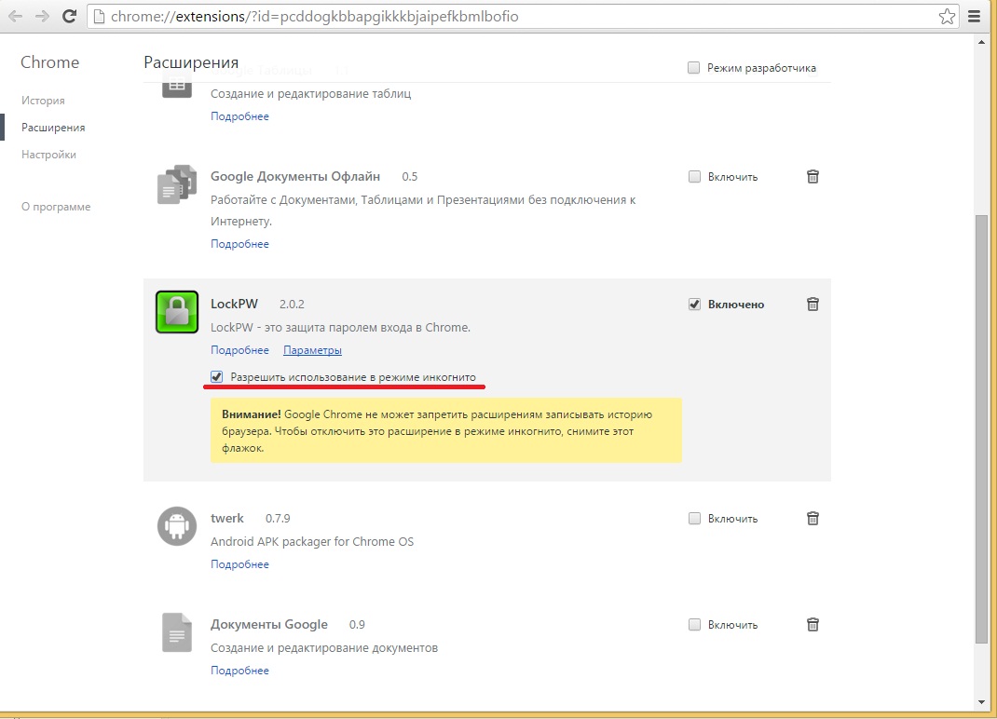Image resolution: width=997 pixels, height=719 pixels.
Task: Open Настройки in the sidebar
Action: [x=49, y=155]
